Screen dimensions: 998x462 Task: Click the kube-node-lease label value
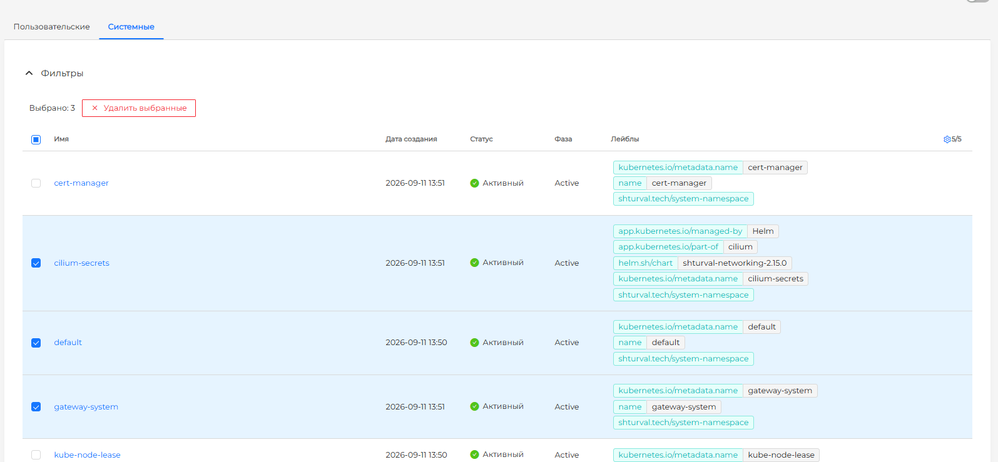tap(781, 455)
